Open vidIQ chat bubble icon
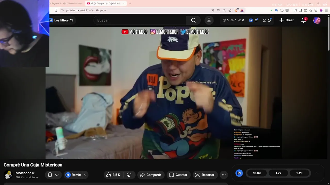The width and height of the screenshot is (330, 185). click(x=269, y=20)
